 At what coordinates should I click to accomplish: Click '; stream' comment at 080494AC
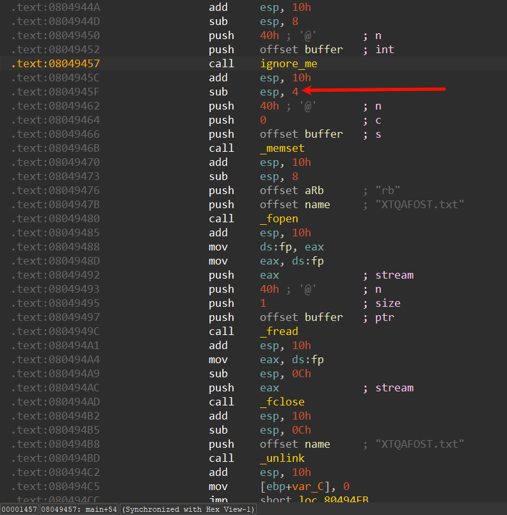(x=388, y=388)
